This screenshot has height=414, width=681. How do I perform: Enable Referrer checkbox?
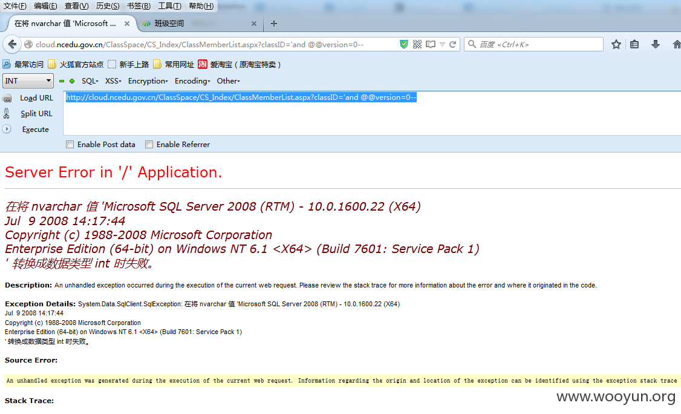pyautogui.click(x=149, y=145)
